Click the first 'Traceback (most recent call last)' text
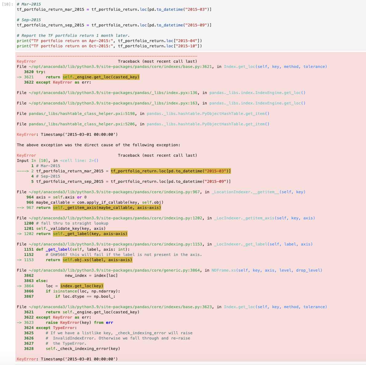This screenshot has width=366, height=365. [x=157, y=61]
